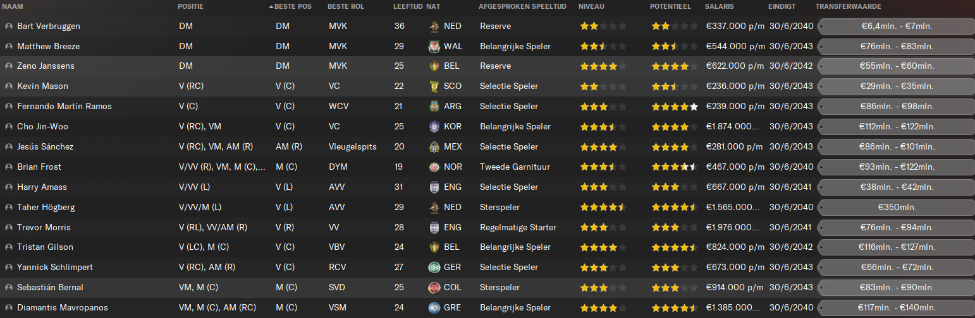Click Kevin Mason's transfer value button
Screen dimensions: 975x318
click(x=896, y=86)
